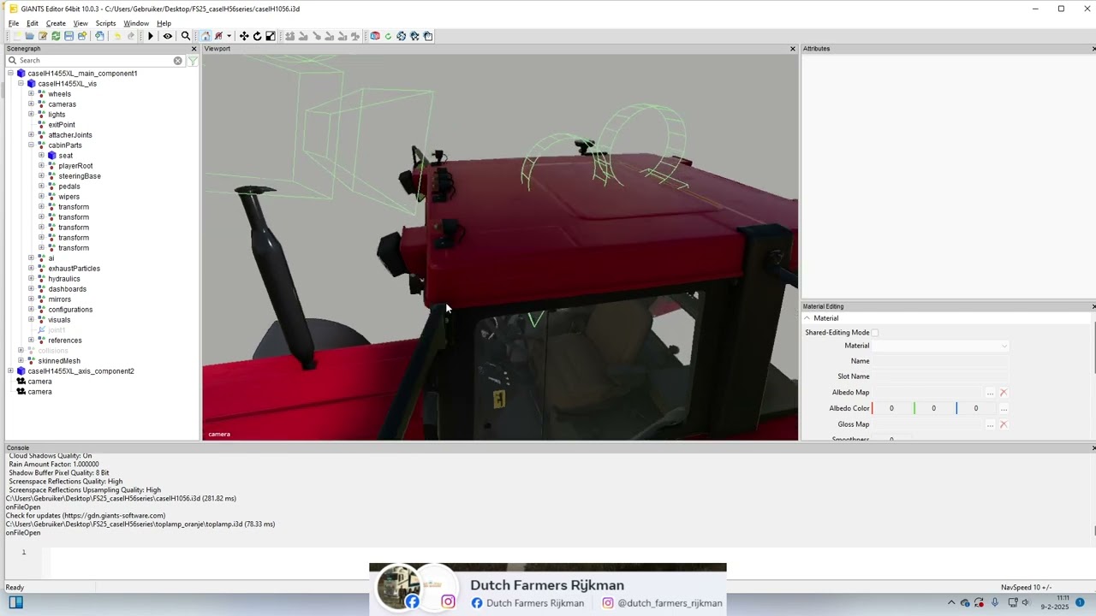Clear the Scenegraph search field
Image resolution: width=1096 pixels, height=616 pixels.
(x=178, y=61)
